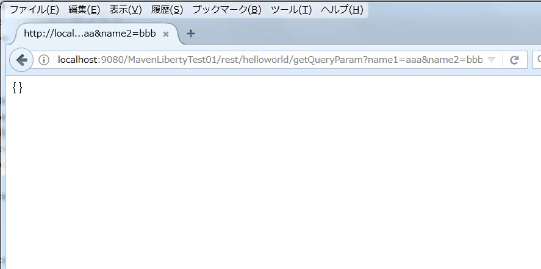
Task: Click the address bar URL field
Action: (x=270, y=60)
